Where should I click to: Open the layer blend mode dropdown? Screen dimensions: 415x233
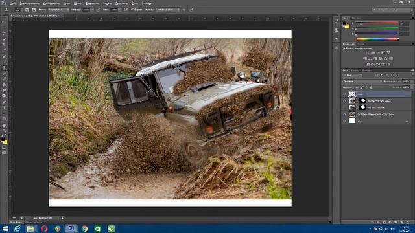click(362, 82)
